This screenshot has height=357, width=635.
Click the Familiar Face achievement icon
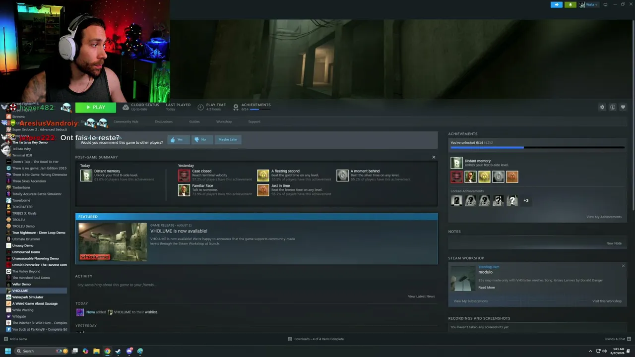coord(184,190)
